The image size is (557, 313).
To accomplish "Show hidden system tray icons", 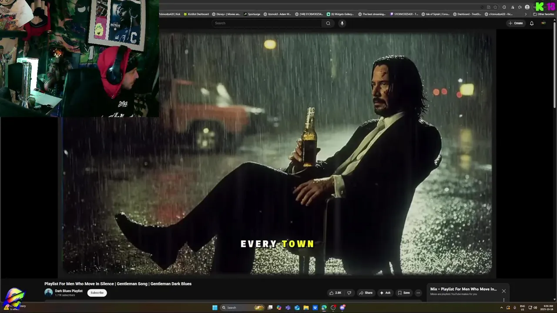I will tap(501, 308).
